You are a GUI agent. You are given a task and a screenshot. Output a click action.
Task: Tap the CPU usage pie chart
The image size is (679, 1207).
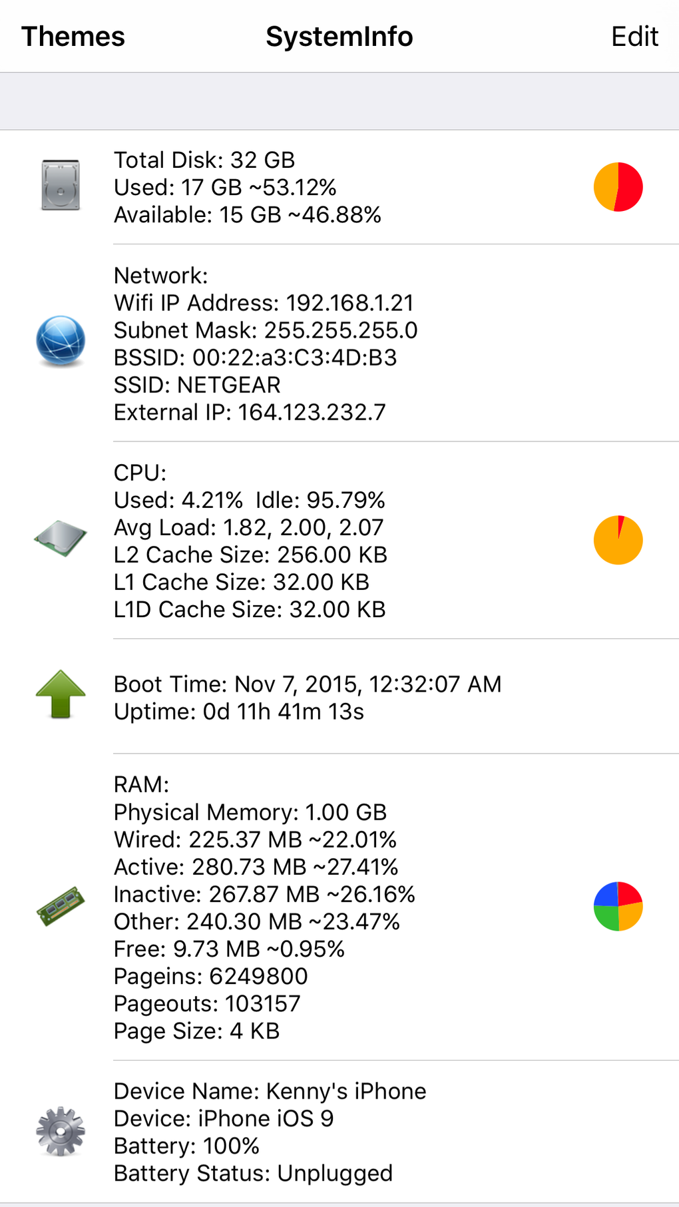tap(618, 540)
